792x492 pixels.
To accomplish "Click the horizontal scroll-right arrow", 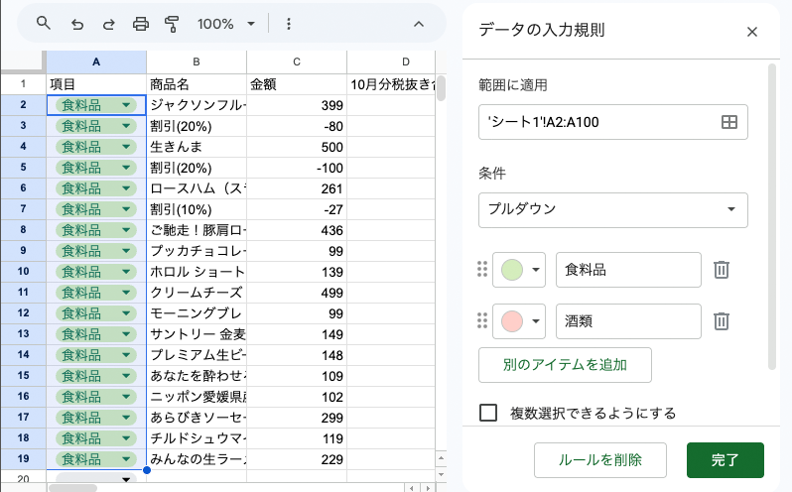I will coord(428,488).
